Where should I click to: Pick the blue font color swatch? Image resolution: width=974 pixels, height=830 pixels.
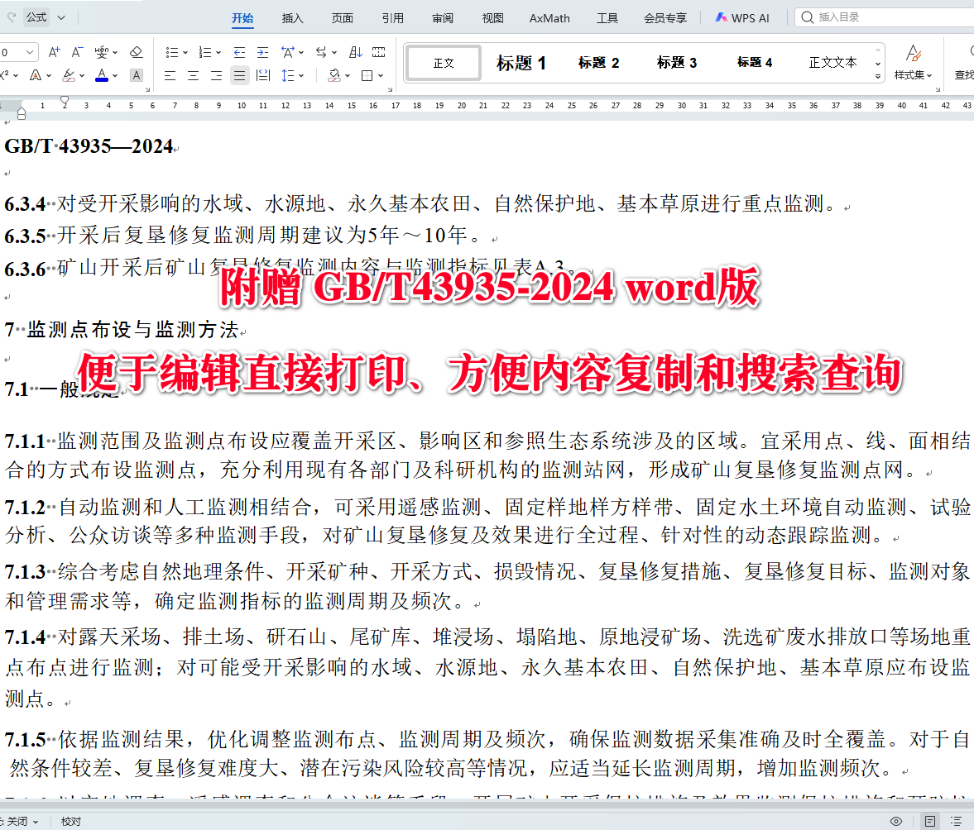[102, 79]
